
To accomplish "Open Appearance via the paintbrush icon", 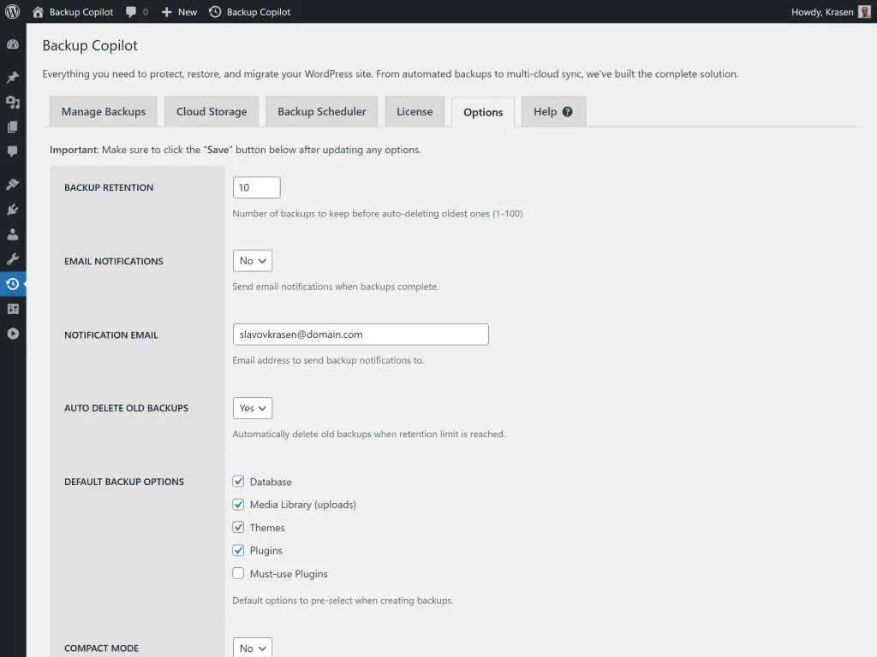I will pos(13,183).
